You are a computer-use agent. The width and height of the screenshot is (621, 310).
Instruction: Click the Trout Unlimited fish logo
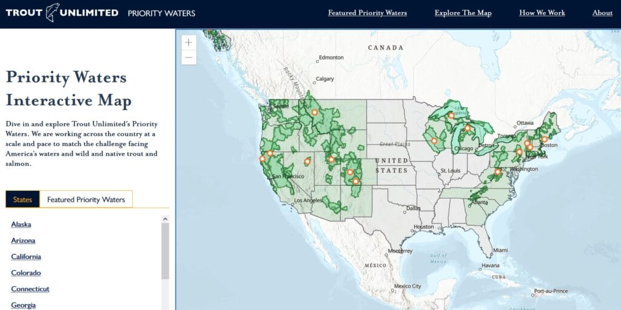[53, 12]
